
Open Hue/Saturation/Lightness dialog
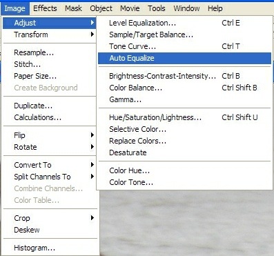tap(184, 117)
